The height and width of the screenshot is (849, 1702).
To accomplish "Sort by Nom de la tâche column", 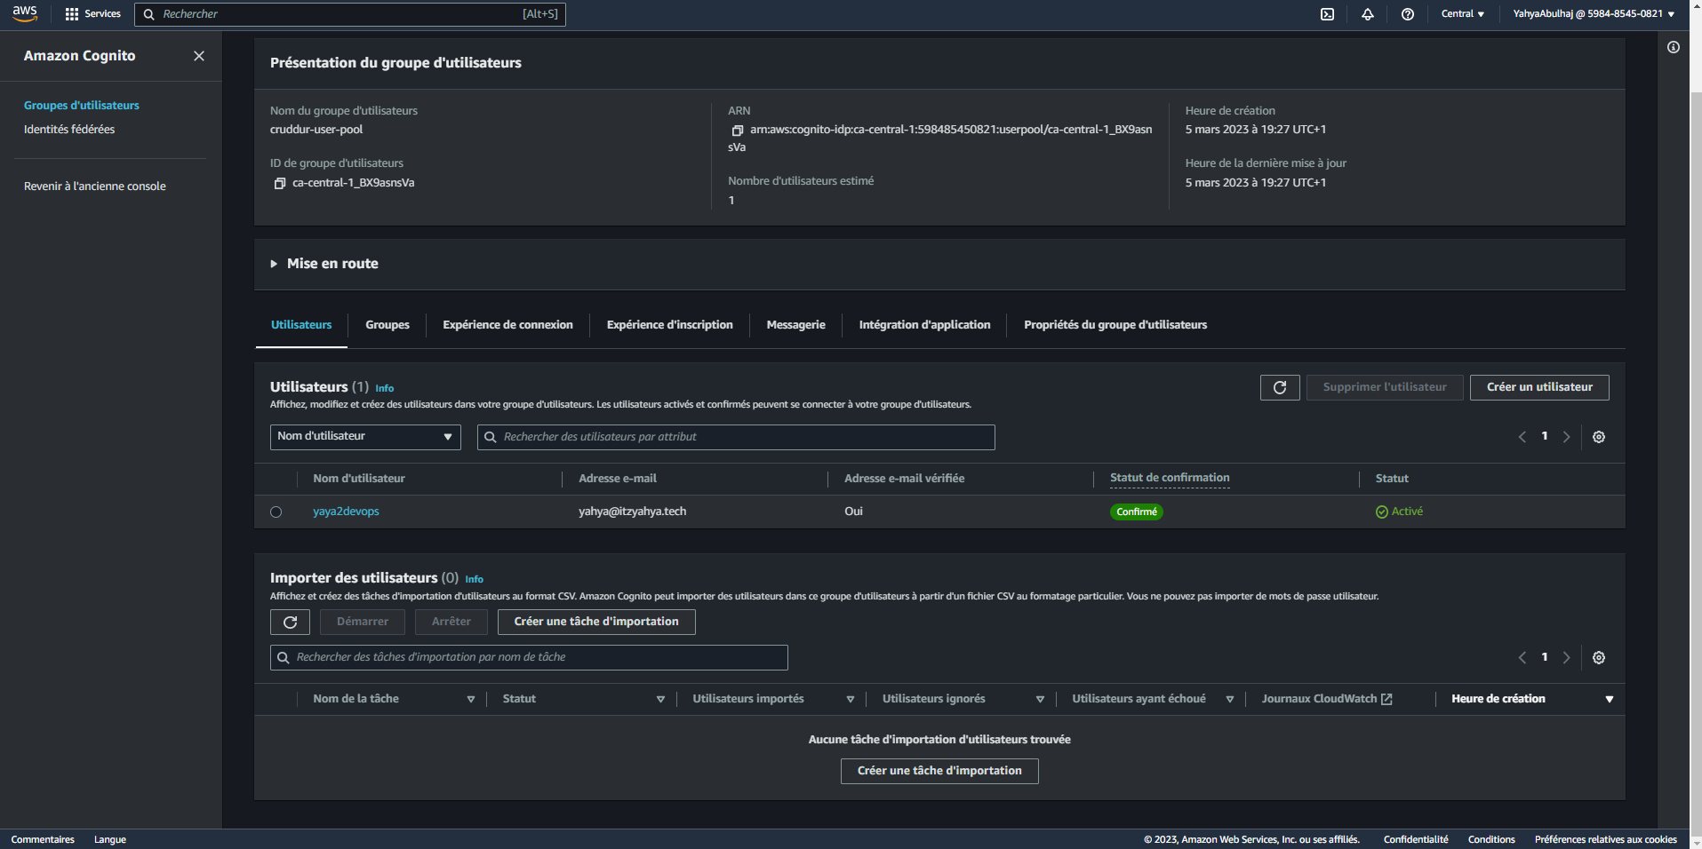I will 471,700.
